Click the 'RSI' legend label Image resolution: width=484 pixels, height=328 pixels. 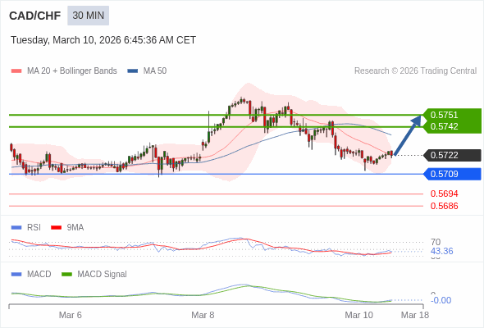34,228
